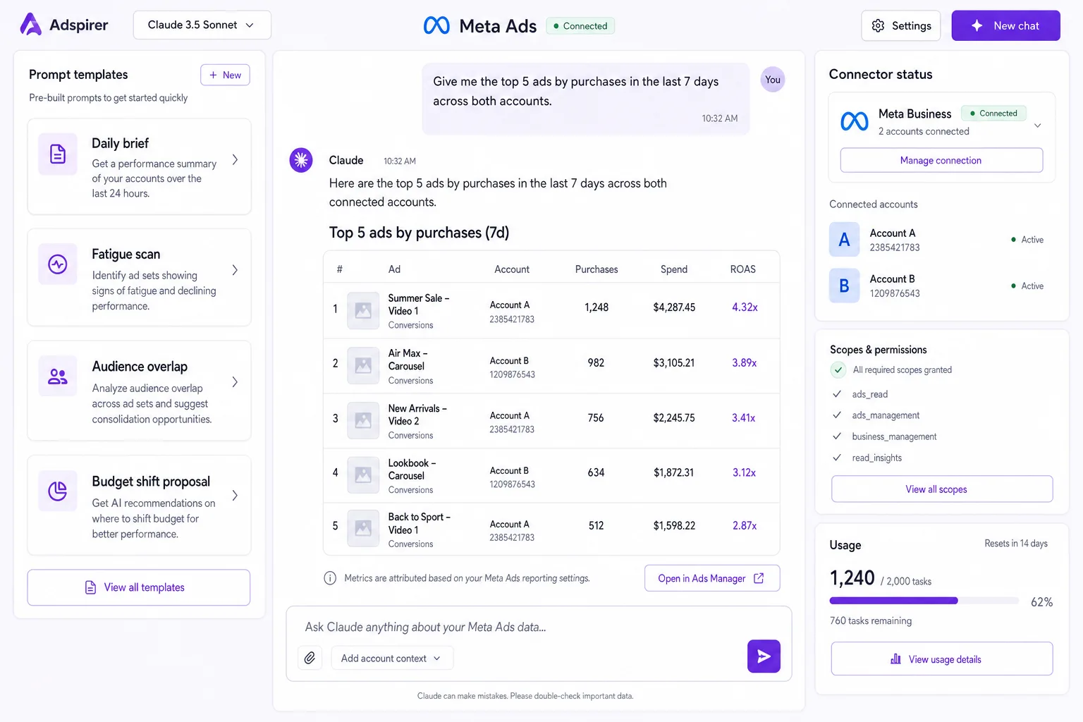Click the $2,245.75 spend value

[x=674, y=418]
